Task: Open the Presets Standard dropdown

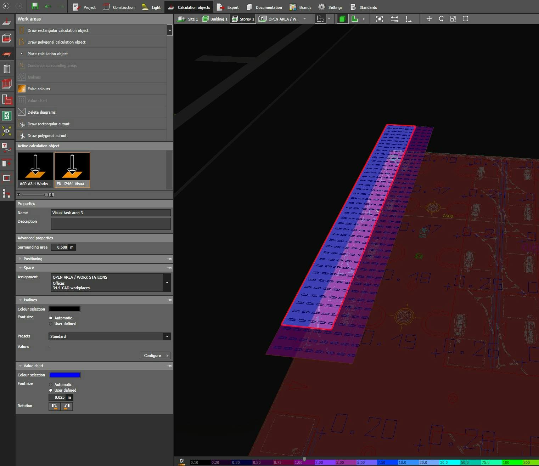Action: 167,336
